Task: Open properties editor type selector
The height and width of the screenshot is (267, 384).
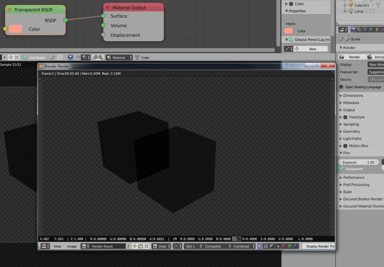Action: click(x=343, y=30)
